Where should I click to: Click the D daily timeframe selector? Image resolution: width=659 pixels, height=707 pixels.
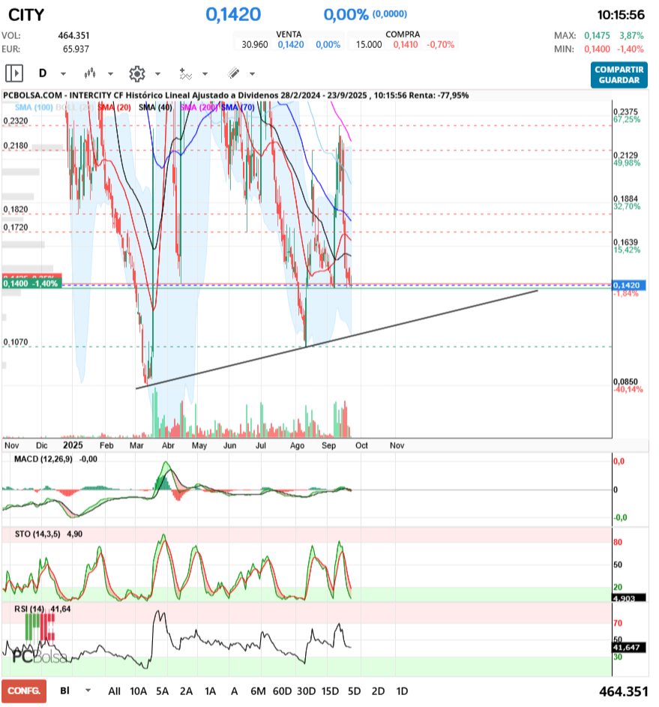43,73
